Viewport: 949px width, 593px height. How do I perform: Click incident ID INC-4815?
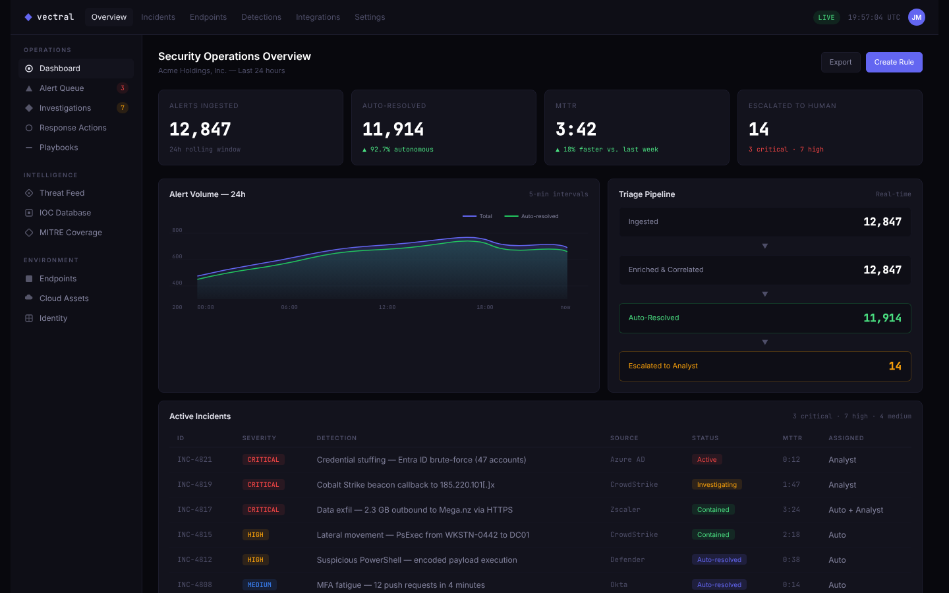(194, 535)
